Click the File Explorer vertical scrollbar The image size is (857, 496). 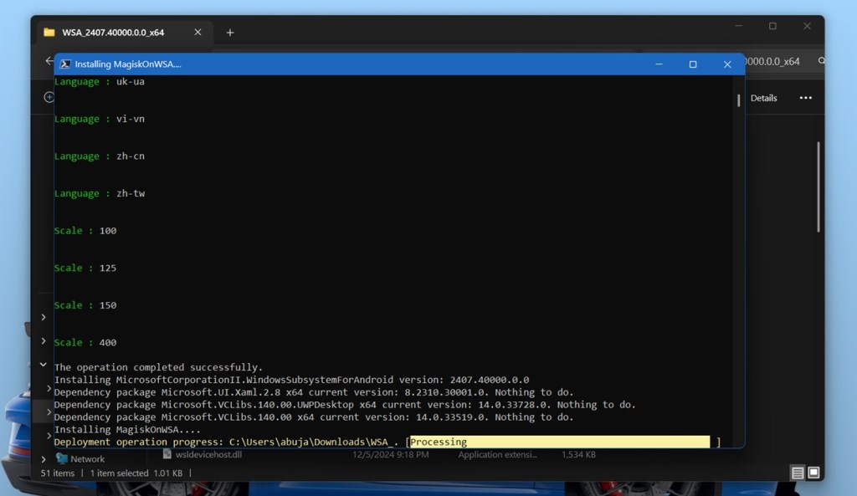[x=819, y=187]
